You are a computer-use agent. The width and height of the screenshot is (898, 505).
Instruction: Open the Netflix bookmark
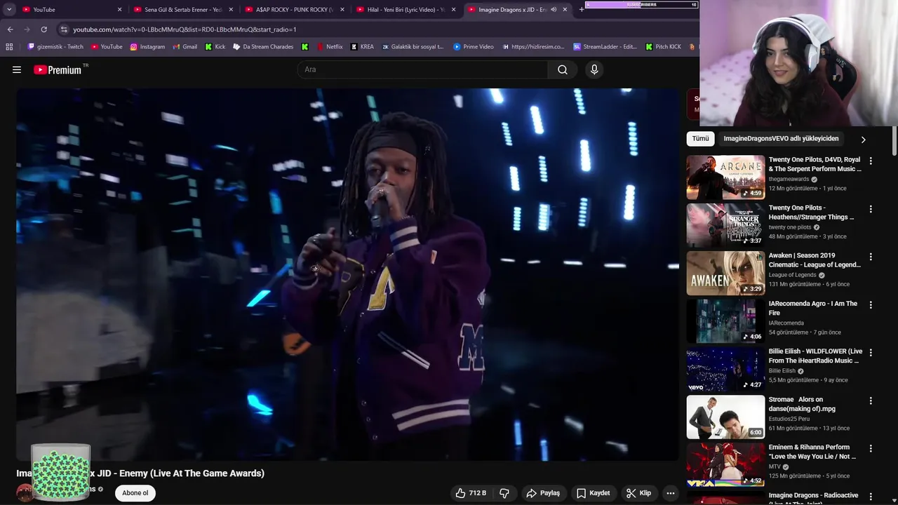click(x=329, y=47)
